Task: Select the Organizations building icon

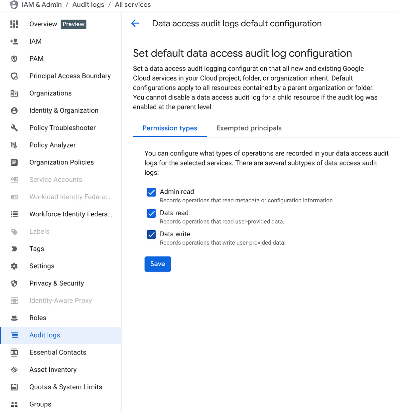Action: (x=14, y=93)
